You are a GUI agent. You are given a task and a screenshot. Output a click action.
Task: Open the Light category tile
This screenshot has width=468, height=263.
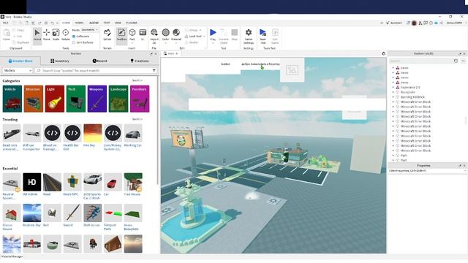[55, 99]
